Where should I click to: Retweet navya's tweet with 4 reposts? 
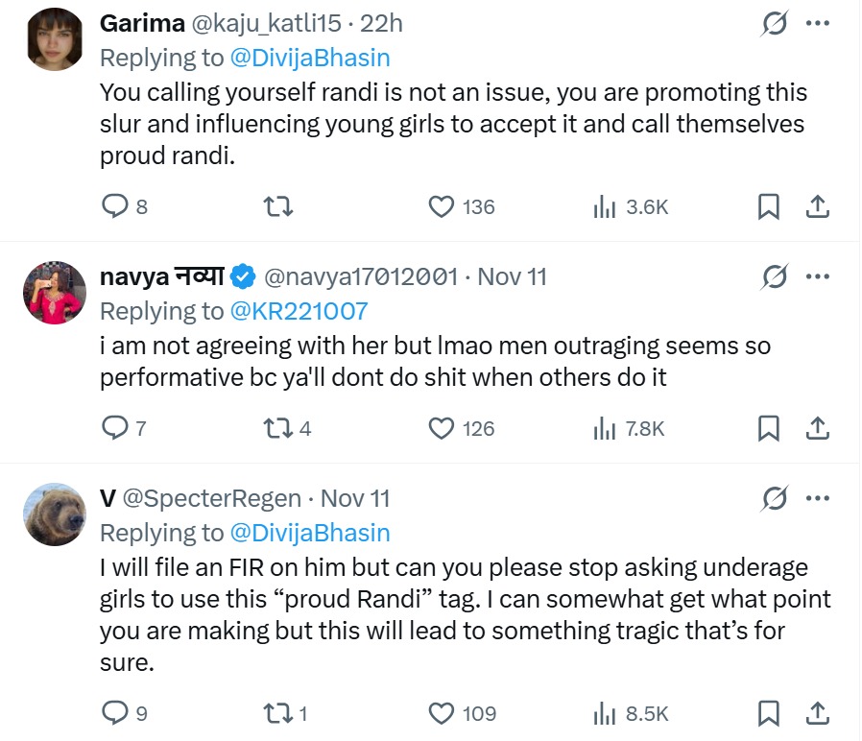277,427
